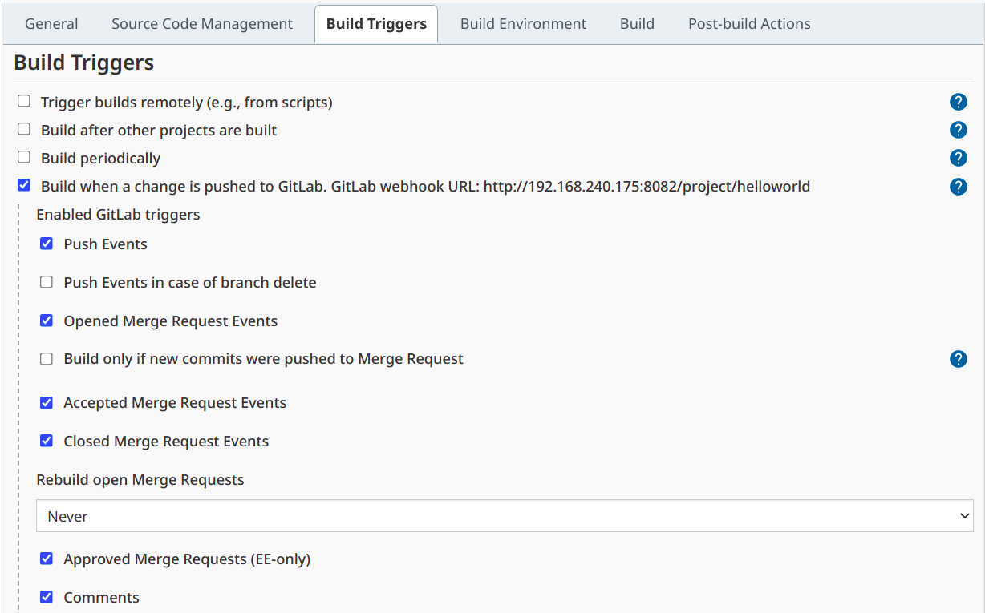The height and width of the screenshot is (613, 985).
Task: Uncheck the Comments trigger
Action: click(x=46, y=596)
